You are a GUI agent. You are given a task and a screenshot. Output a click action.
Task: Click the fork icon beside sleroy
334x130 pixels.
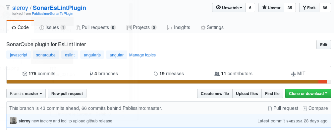click(x=8, y=7)
